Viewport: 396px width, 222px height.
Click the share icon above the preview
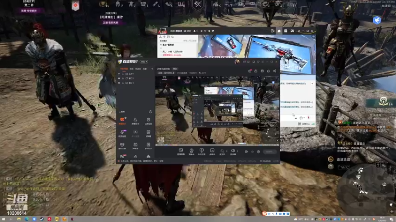pos(275,71)
